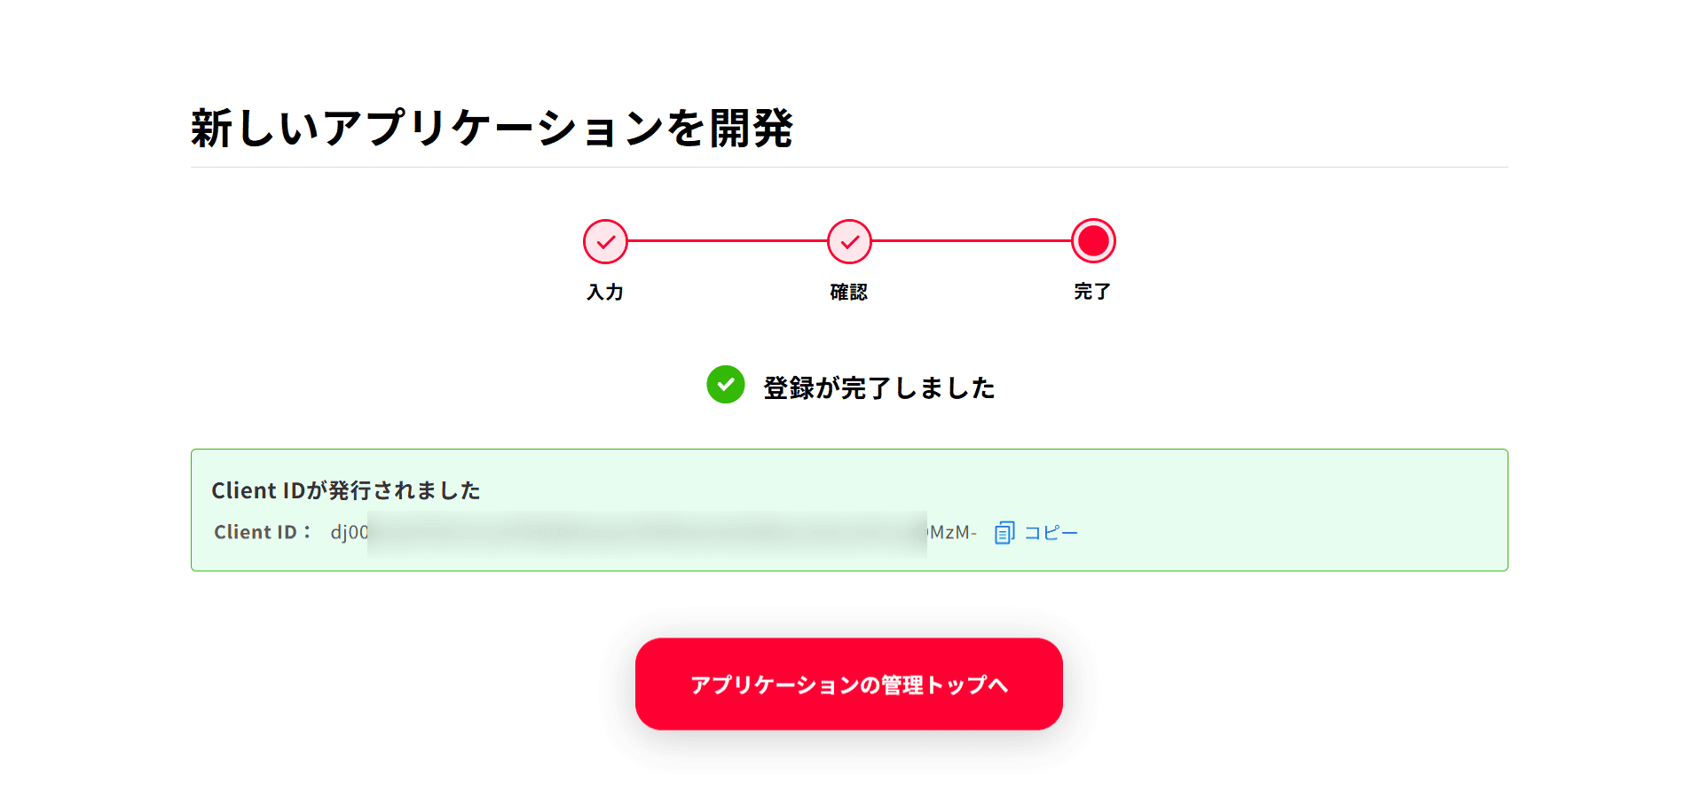Click the 登録が完了しました message text

(x=879, y=387)
